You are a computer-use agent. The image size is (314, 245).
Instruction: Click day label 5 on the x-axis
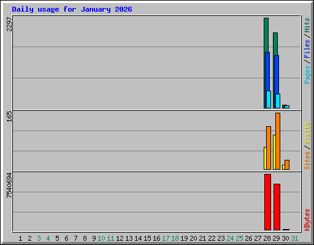(x=57, y=238)
